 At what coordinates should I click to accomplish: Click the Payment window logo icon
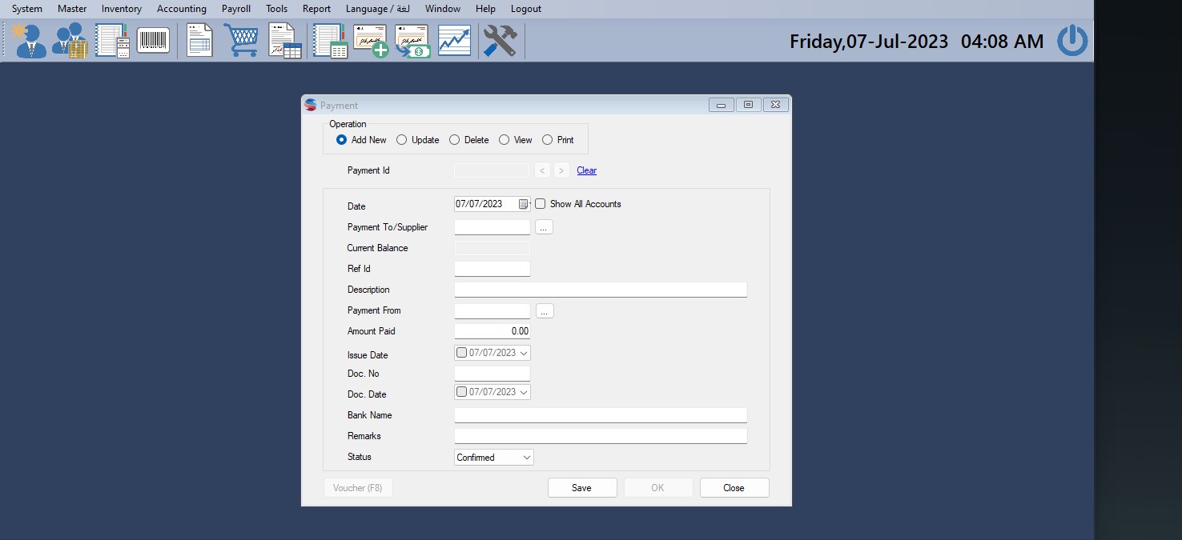[311, 105]
